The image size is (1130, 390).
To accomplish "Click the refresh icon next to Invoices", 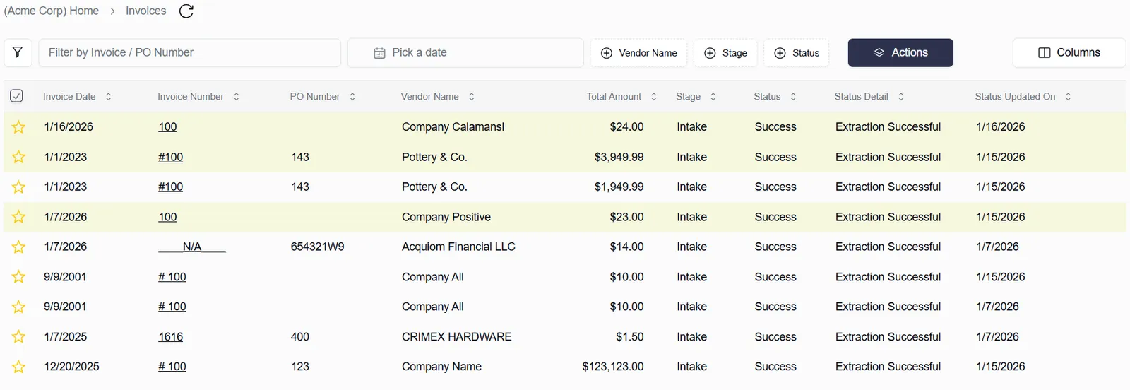I will 186,11.
